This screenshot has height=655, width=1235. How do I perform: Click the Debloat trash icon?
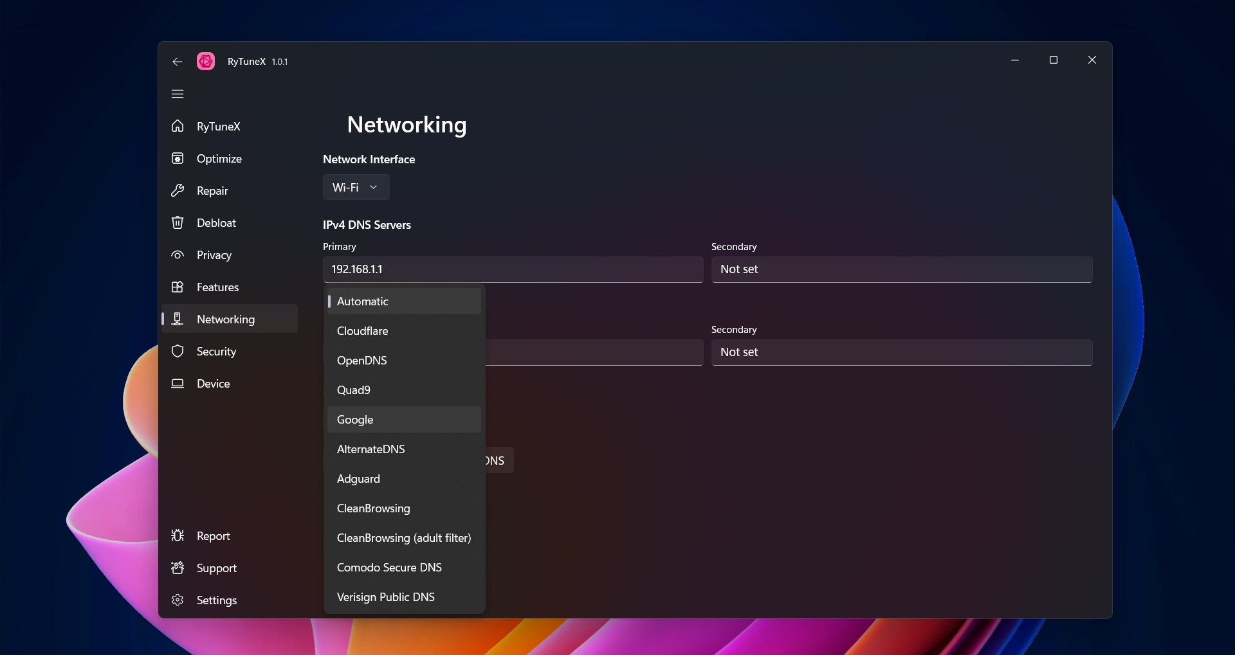(178, 222)
